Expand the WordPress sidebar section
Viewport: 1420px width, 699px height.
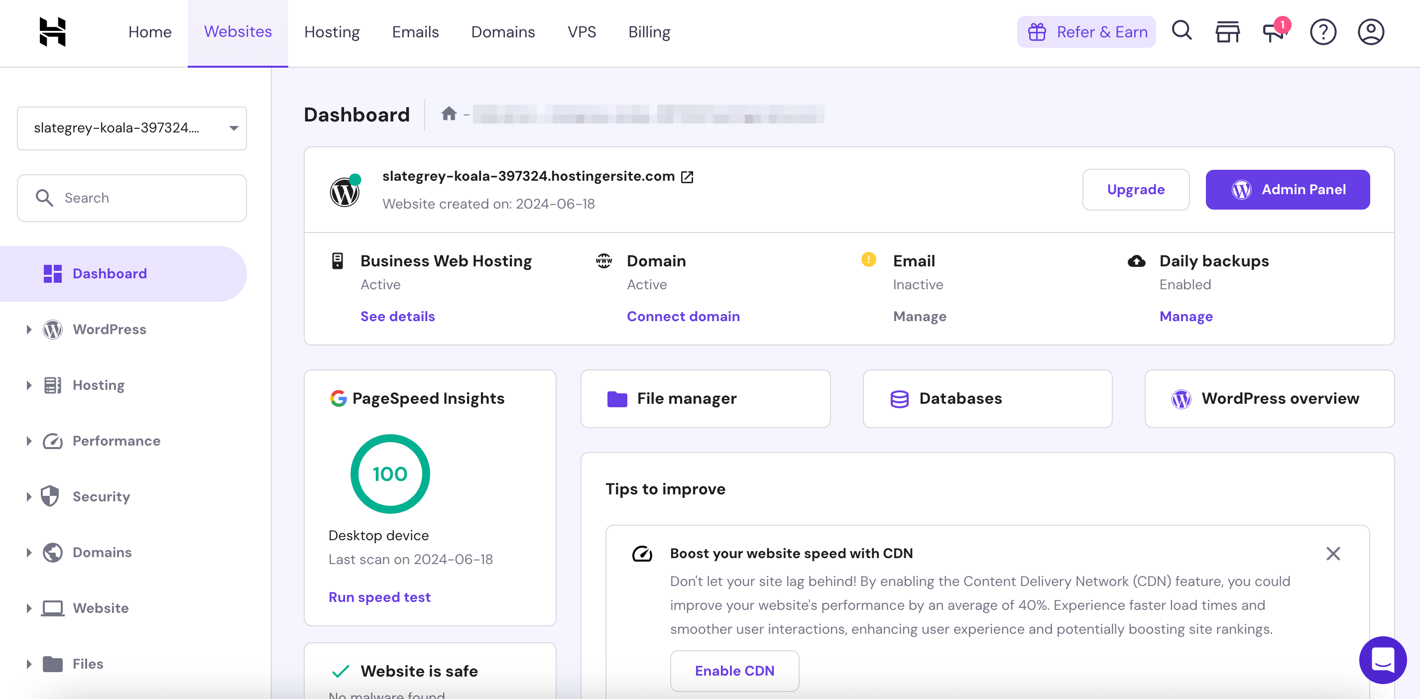[x=29, y=330]
